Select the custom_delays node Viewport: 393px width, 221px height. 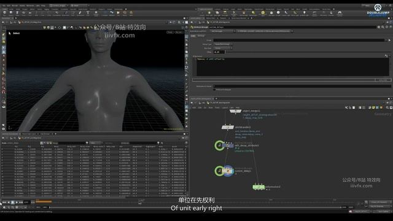[228, 171]
